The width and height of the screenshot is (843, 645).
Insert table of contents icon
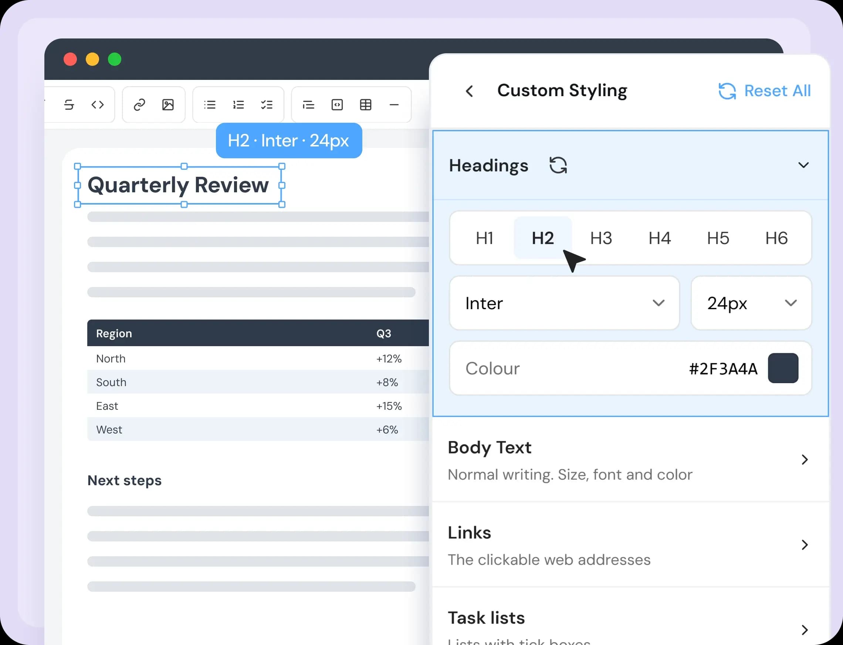309,105
